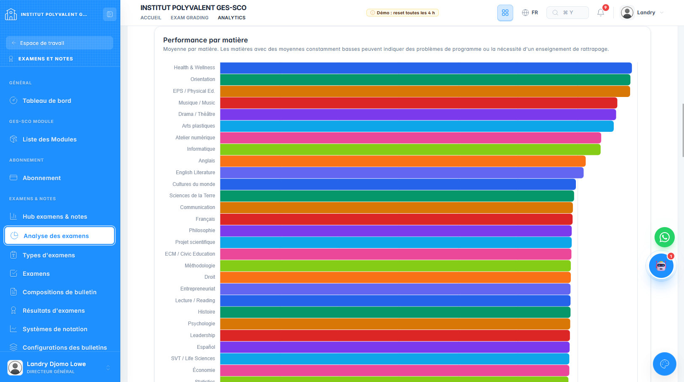The image size is (684, 382).
Task: Click Démo reset toutes les 4 h badge
Action: (403, 13)
